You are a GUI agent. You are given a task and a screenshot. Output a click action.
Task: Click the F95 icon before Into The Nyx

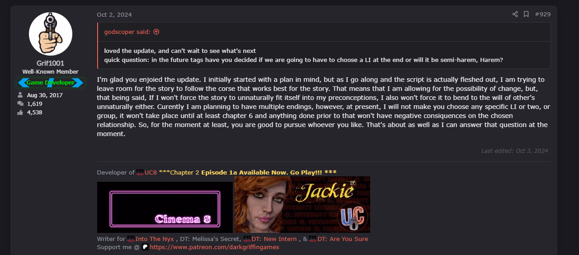pos(131,239)
